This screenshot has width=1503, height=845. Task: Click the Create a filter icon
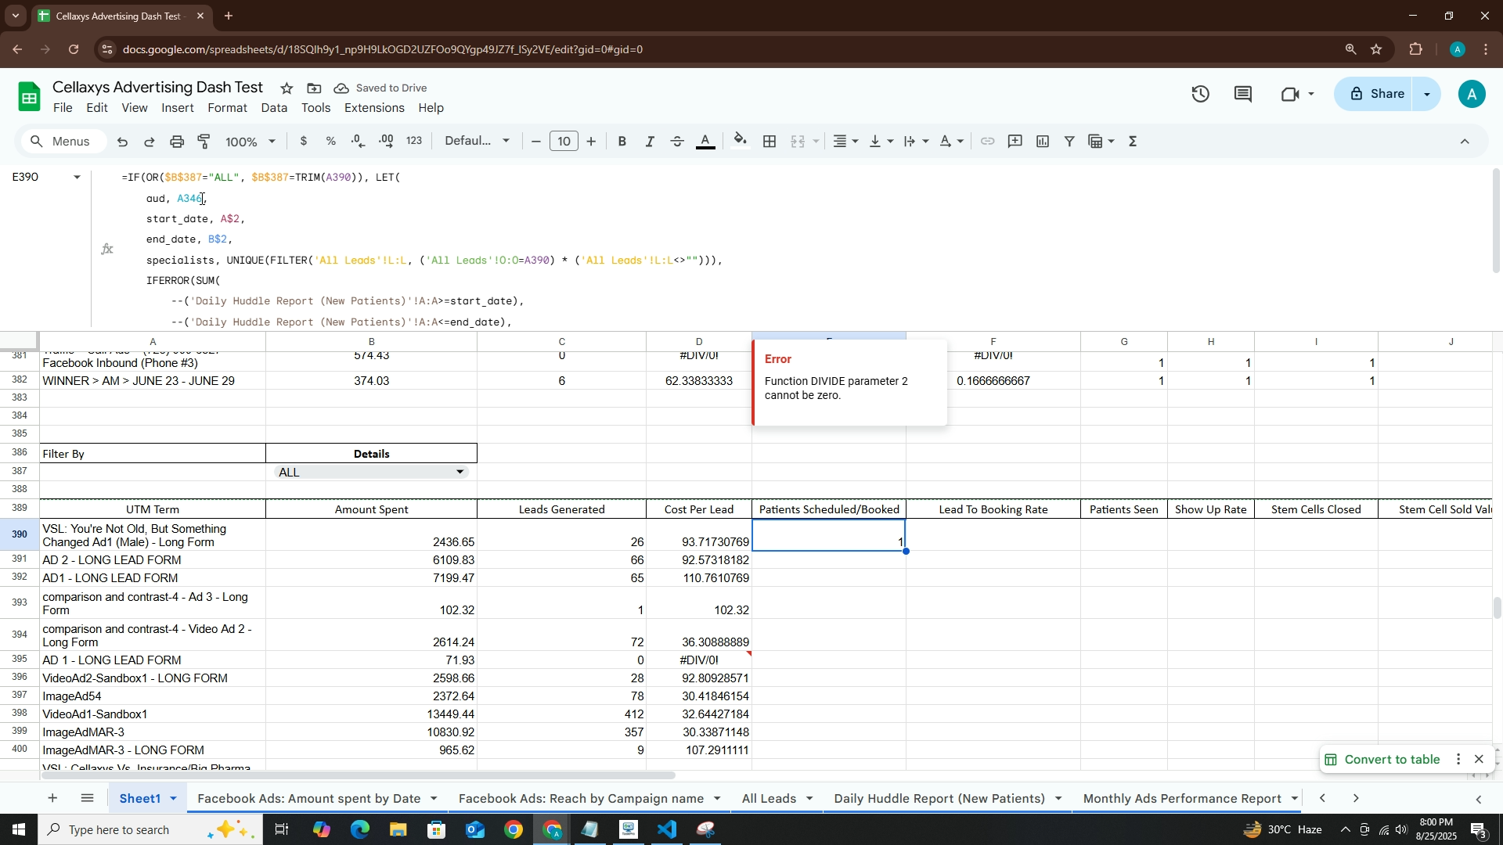coord(1069,142)
